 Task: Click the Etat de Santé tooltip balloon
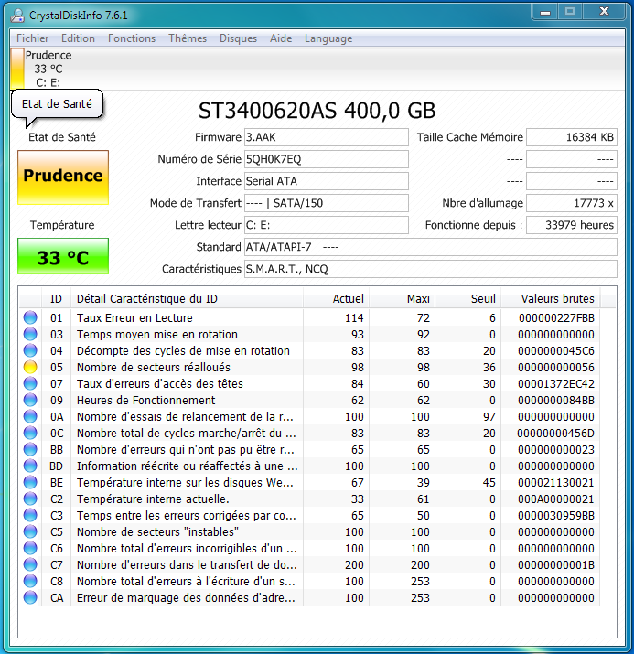[57, 104]
